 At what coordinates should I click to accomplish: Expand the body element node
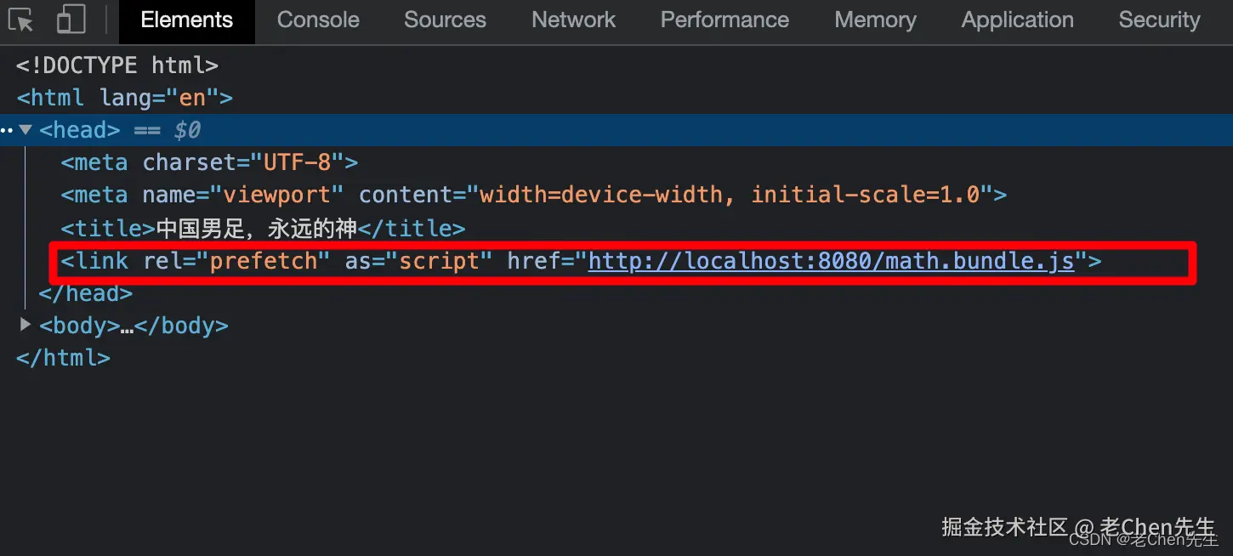26,325
